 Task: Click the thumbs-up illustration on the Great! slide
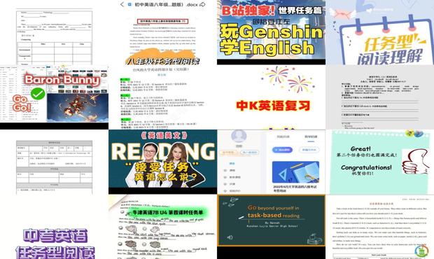coord(415,161)
